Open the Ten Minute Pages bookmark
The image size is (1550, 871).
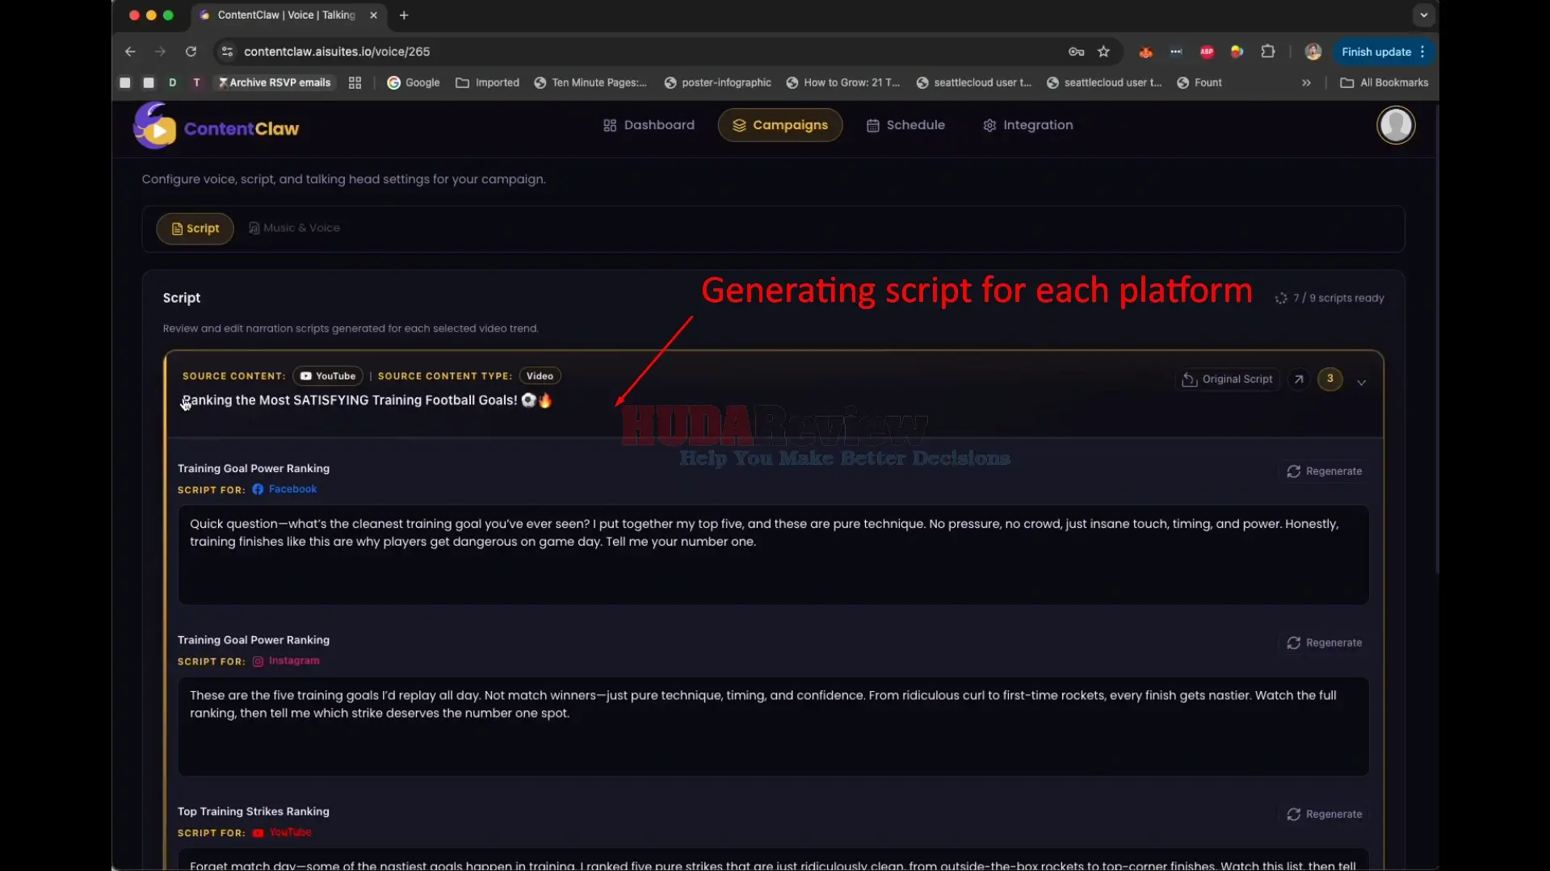(590, 82)
